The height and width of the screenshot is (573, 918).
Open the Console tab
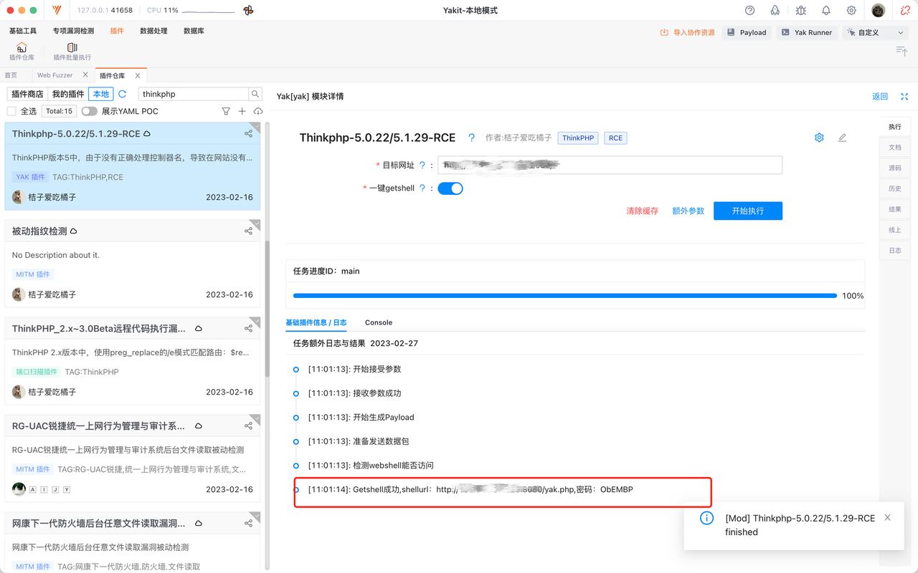(x=379, y=322)
